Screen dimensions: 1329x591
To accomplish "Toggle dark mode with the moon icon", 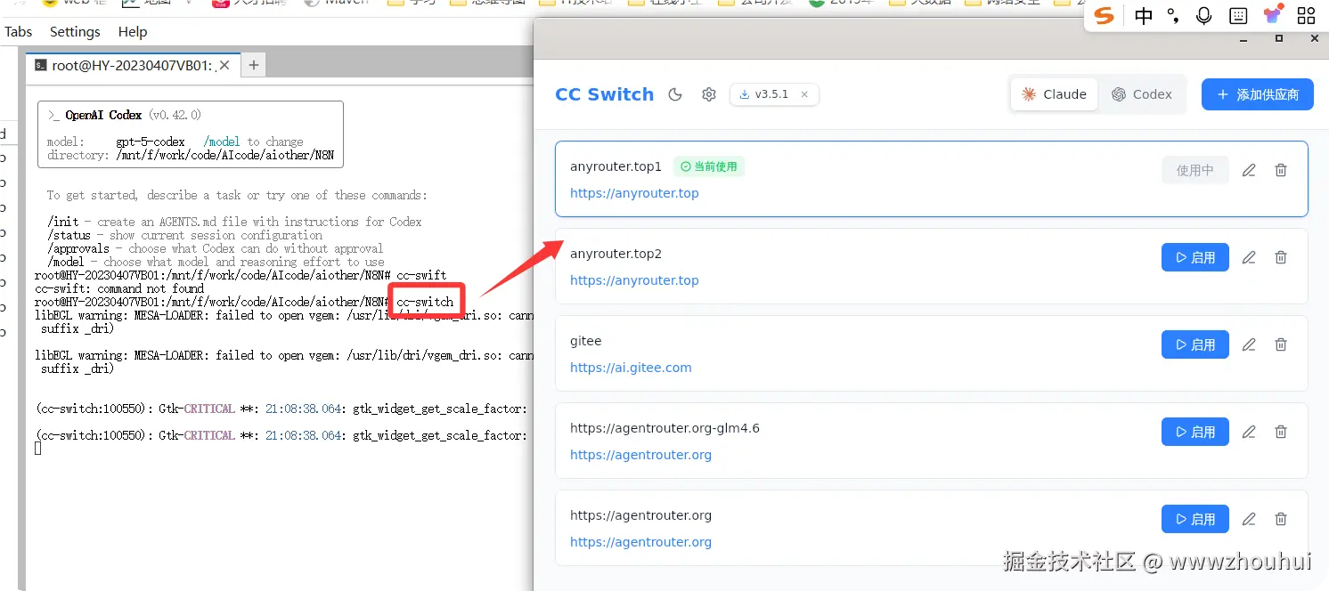I will (x=675, y=94).
